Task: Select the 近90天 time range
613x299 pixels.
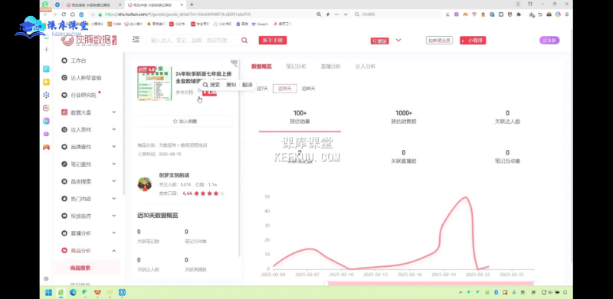Action: [x=308, y=89]
